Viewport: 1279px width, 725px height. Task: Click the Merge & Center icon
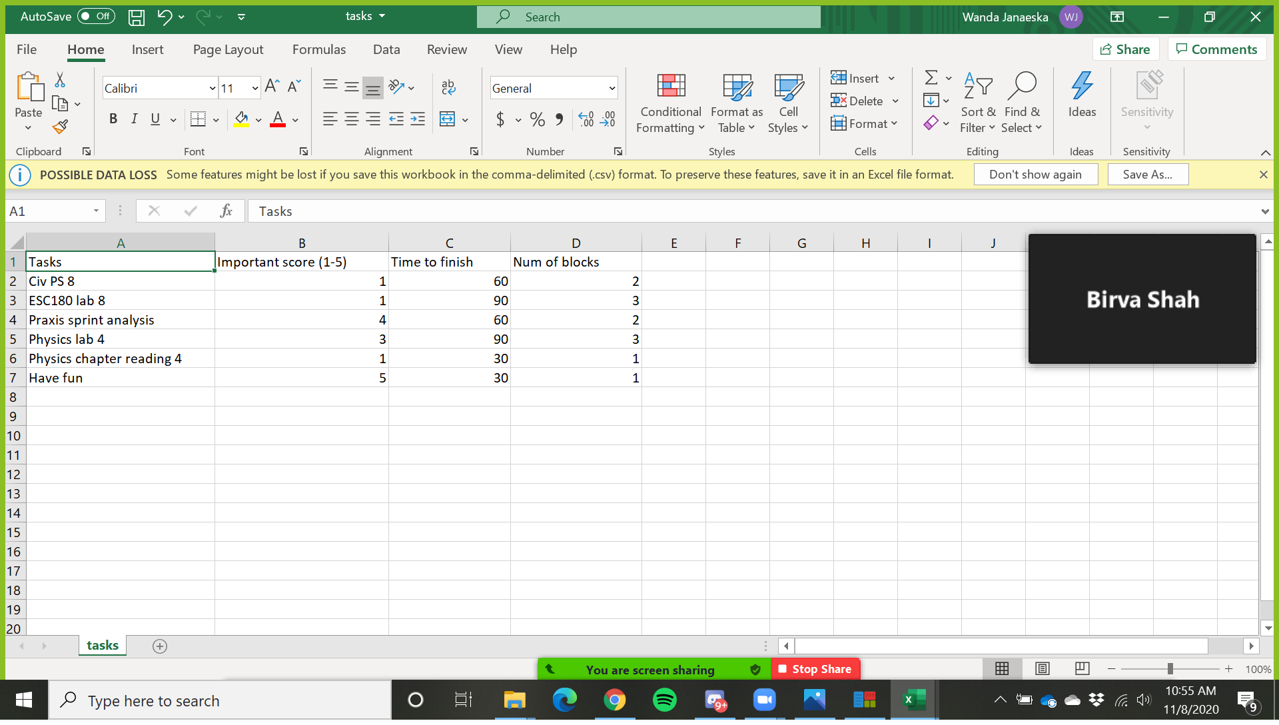[x=448, y=120]
